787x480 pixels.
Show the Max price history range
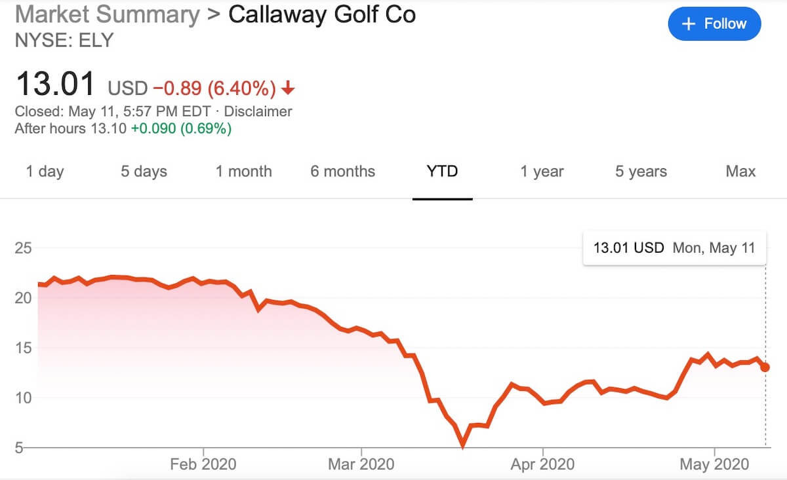(x=740, y=172)
